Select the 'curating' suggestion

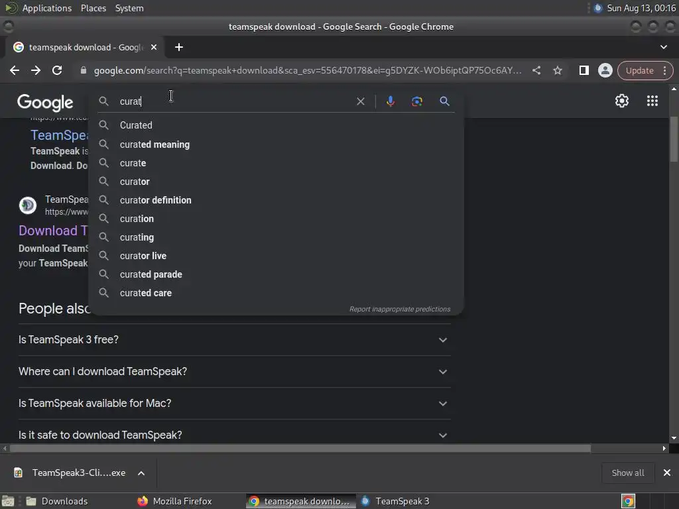[276, 238]
